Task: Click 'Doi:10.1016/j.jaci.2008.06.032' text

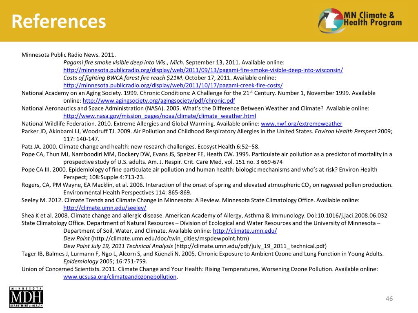Action: click(347, 216)
